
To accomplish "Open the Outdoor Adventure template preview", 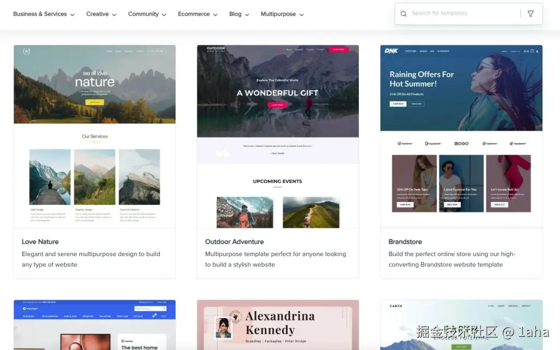I will [278, 137].
